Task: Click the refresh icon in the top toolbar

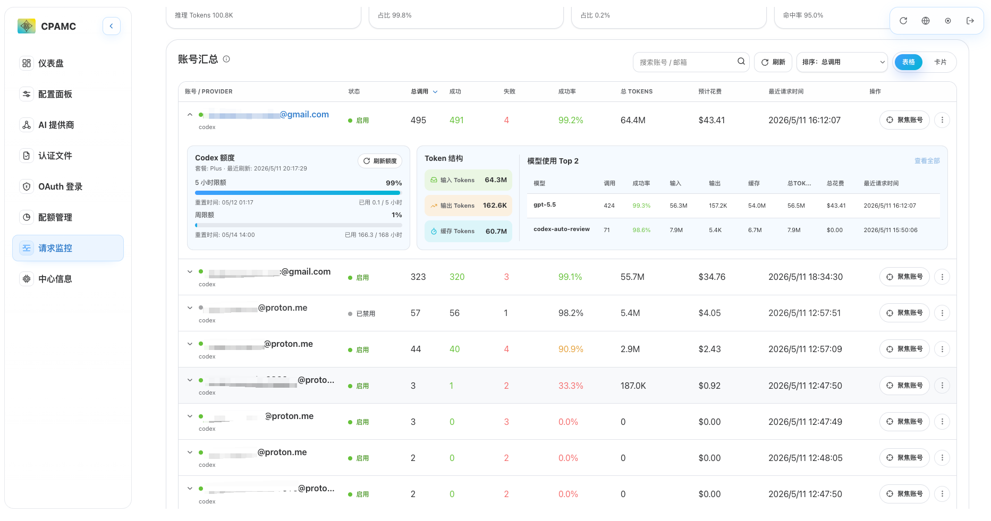Action: [903, 21]
